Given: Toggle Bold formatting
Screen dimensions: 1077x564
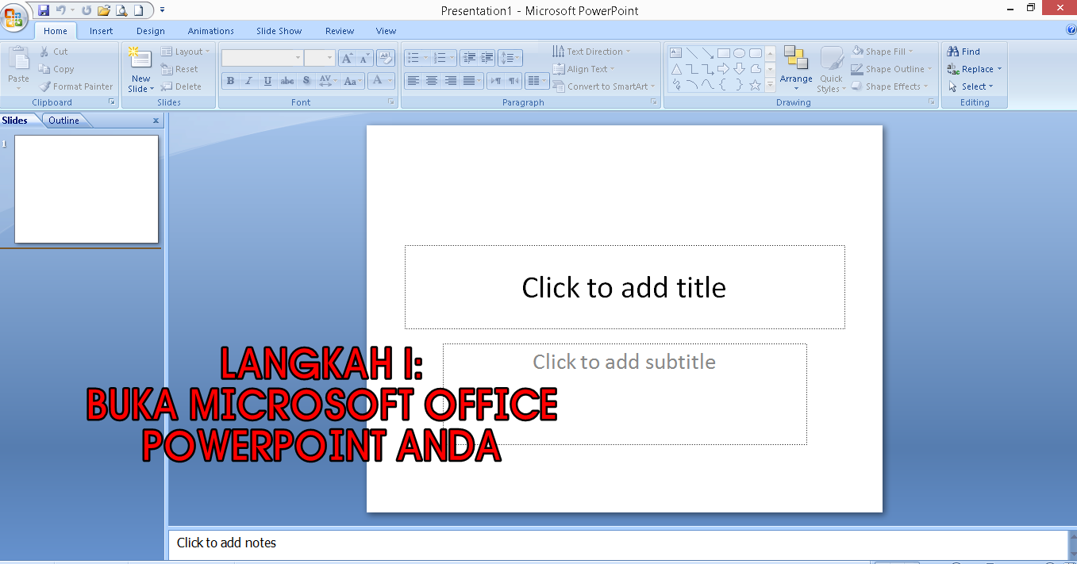Looking at the screenshot, I should [230, 81].
